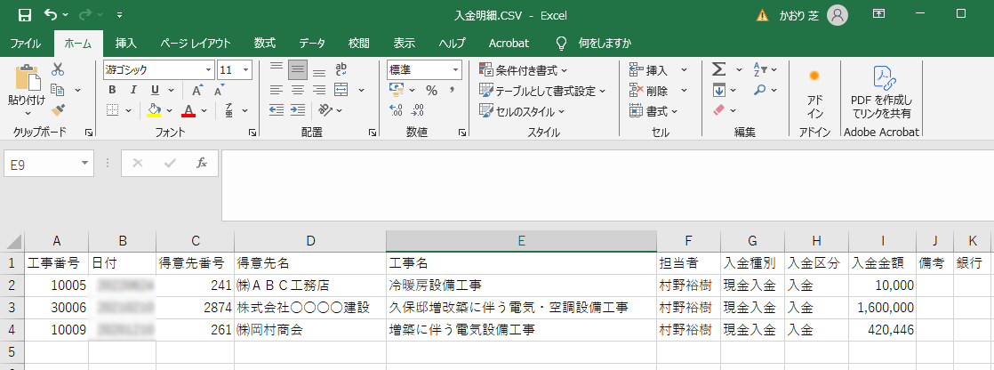994x370 pixels.
Task: Click セルのスタイル button
Action: pyautogui.click(x=523, y=111)
